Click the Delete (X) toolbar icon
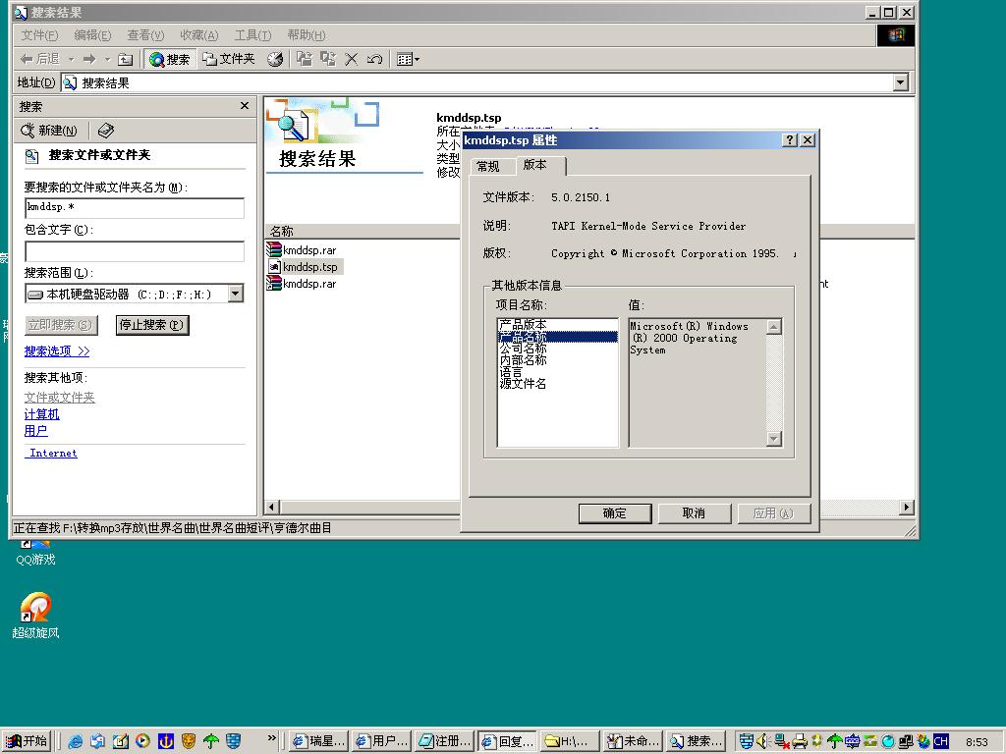This screenshot has height=754, width=1006. [x=352, y=59]
